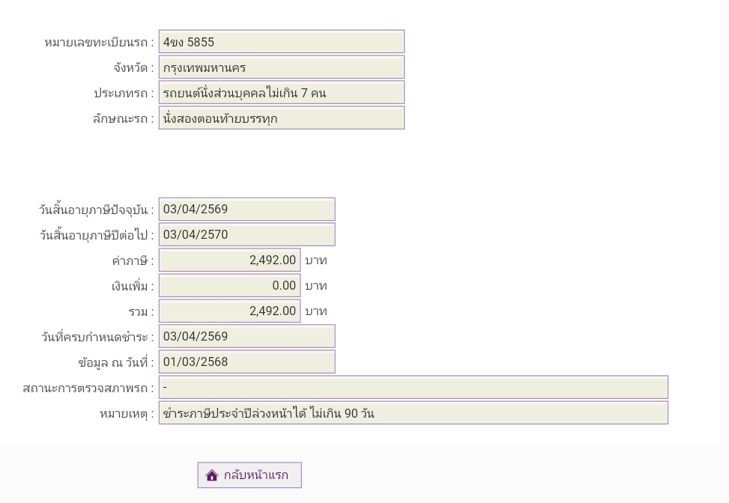729x503 pixels.
Task: Click the สถานะการตรวจสภาพรถ field
Action: coord(414,387)
